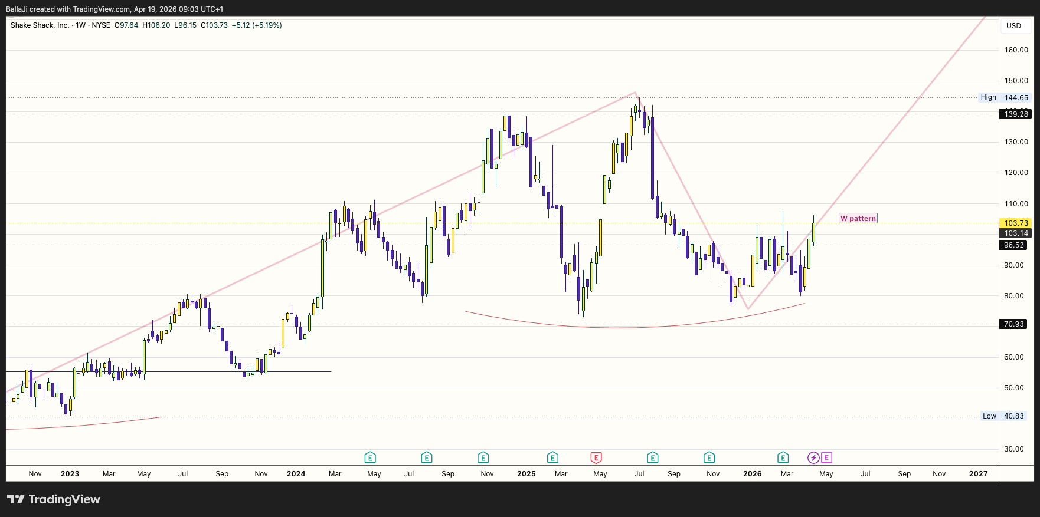Screen dimensions: 1040x517
Task: Click the close value C103.73
Action: coord(214,25)
